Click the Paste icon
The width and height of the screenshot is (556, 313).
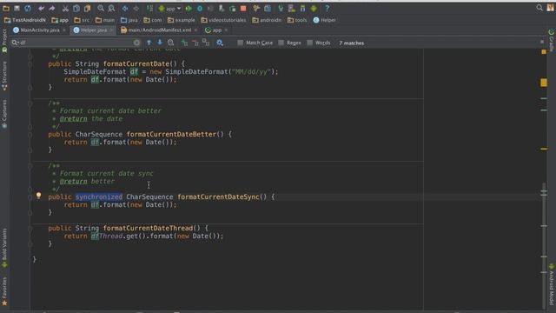coord(87,8)
